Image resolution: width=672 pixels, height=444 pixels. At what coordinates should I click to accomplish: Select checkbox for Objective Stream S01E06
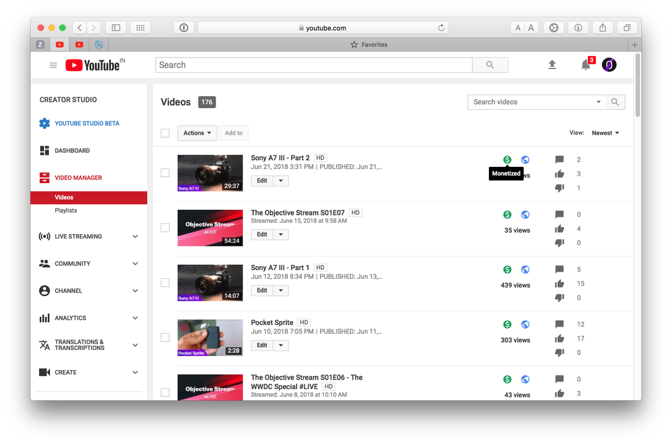165,392
